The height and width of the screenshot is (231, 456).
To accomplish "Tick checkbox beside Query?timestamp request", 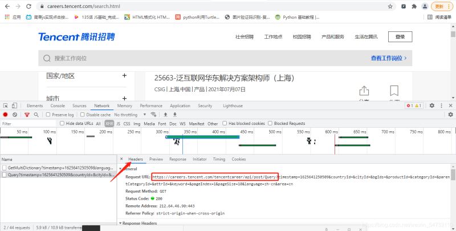I will point(4,175).
